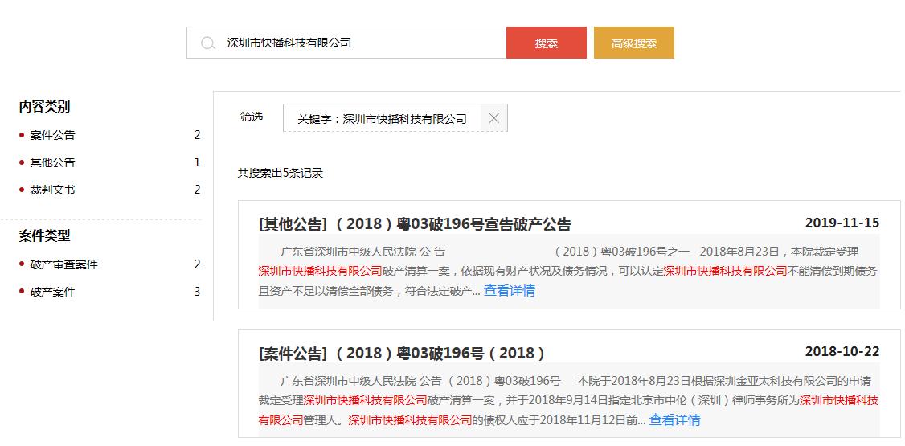Click 查看详情 in the 2018-10-22 result

[x=674, y=419]
